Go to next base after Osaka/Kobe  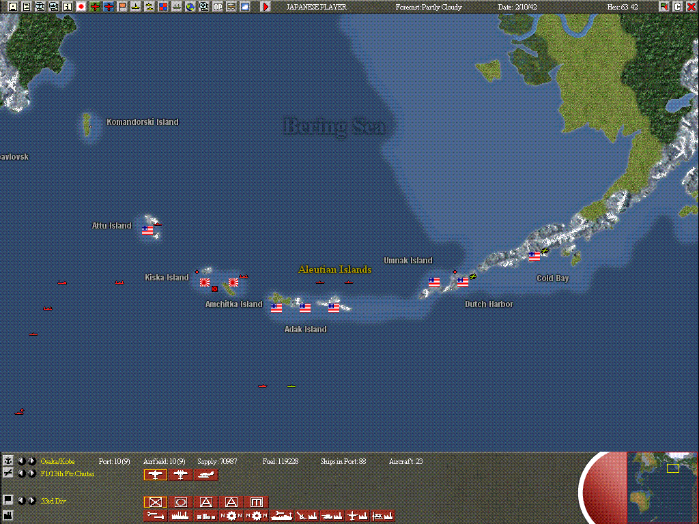(x=31, y=461)
